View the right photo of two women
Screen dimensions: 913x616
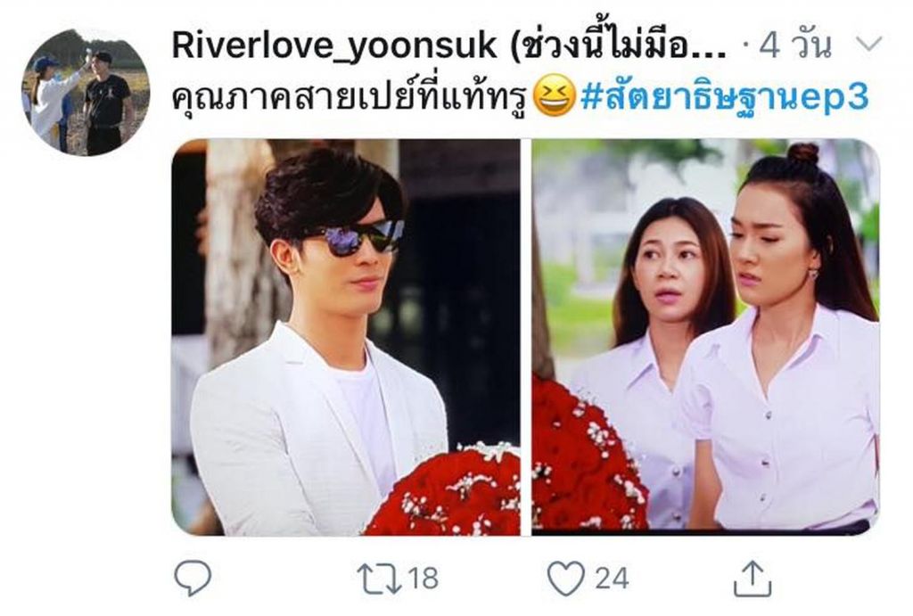(x=706, y=337)
